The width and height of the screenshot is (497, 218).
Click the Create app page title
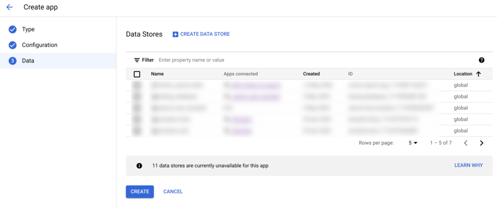click(41, 7)
